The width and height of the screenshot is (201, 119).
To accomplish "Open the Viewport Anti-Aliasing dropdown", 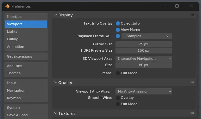I will [144, 91].
